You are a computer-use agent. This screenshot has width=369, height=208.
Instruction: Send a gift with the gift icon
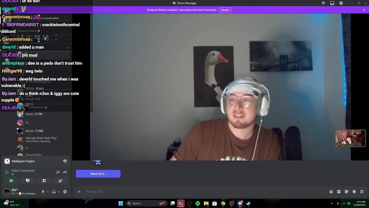[331, 192]
